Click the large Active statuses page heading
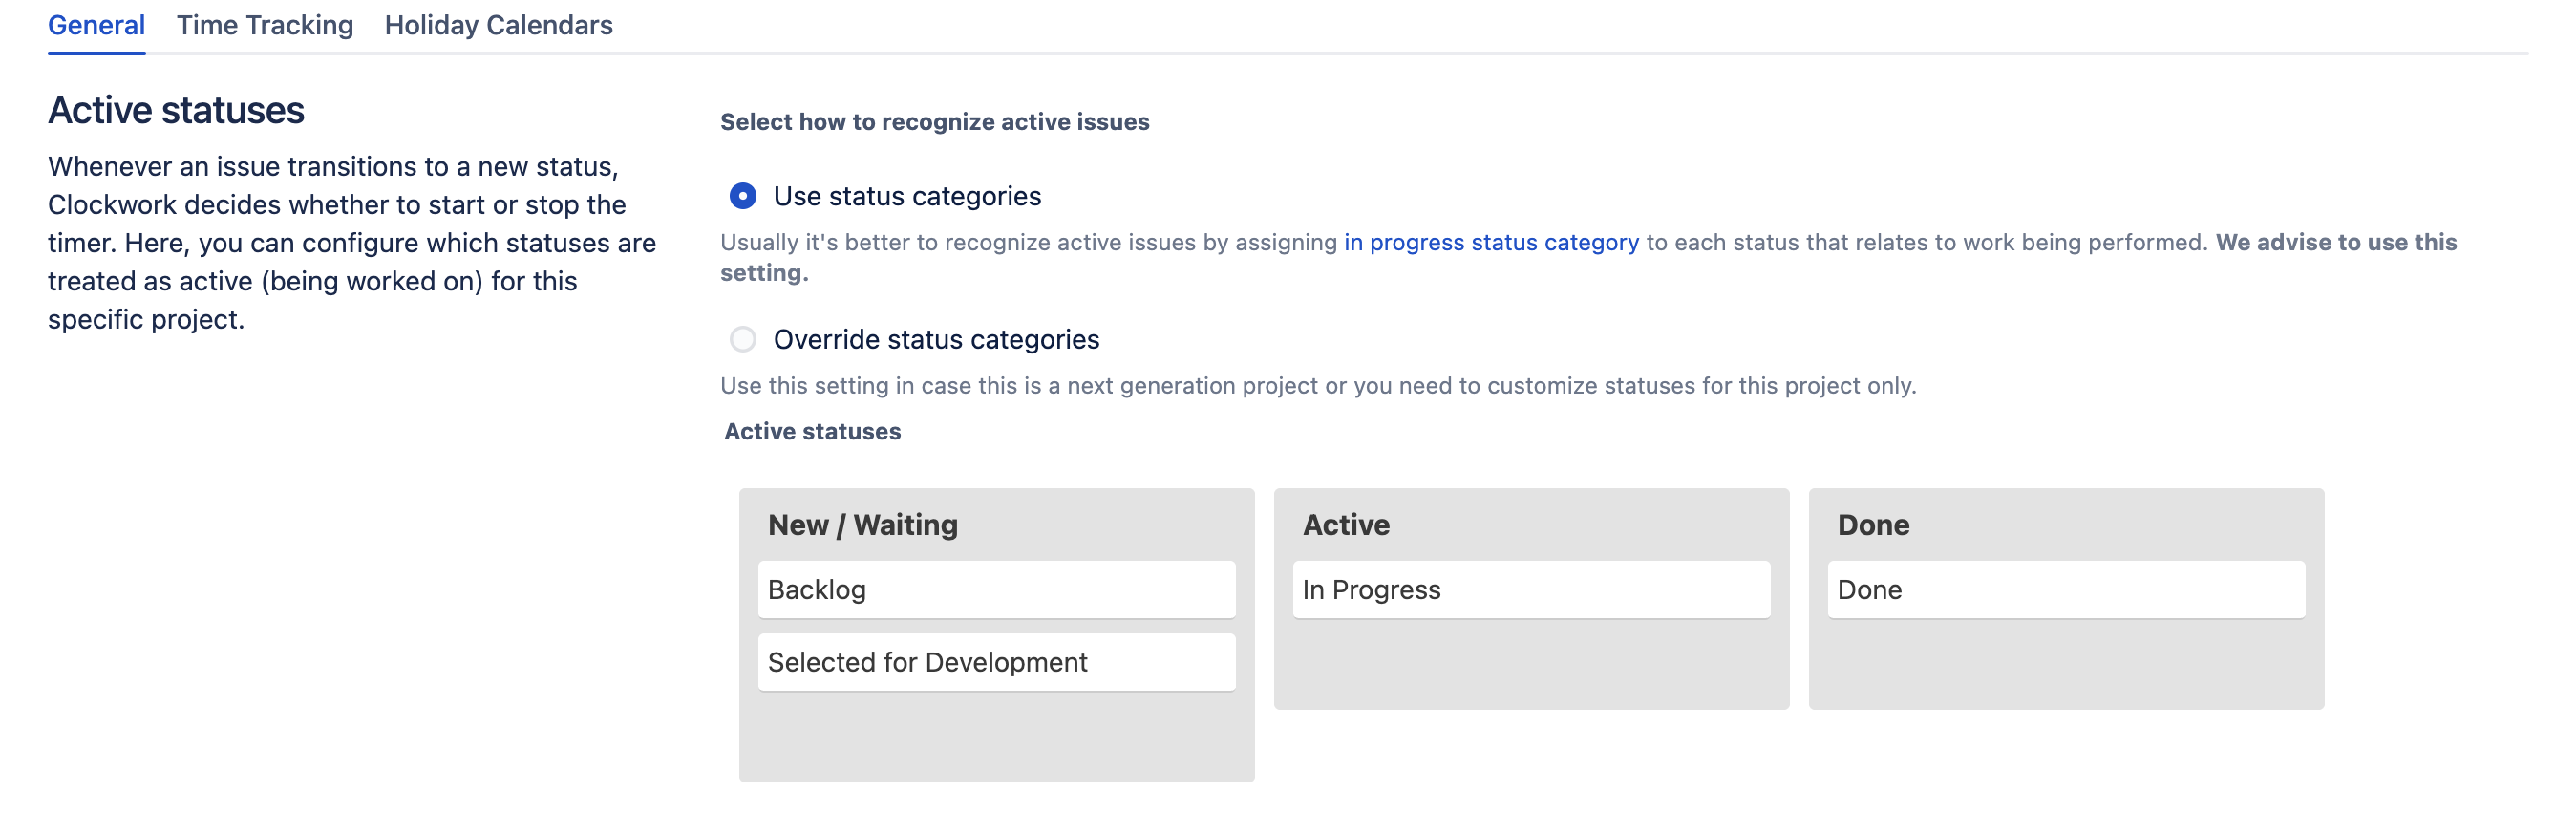Screen dimensions: 2576x814 [176, 110]
